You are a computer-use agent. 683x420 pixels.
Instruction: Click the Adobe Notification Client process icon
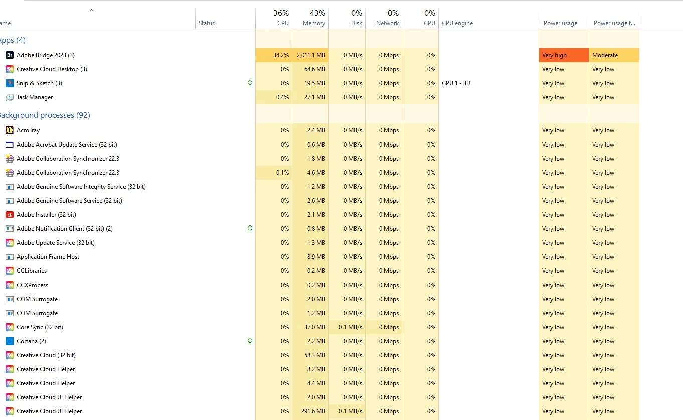tap(9, 229)
